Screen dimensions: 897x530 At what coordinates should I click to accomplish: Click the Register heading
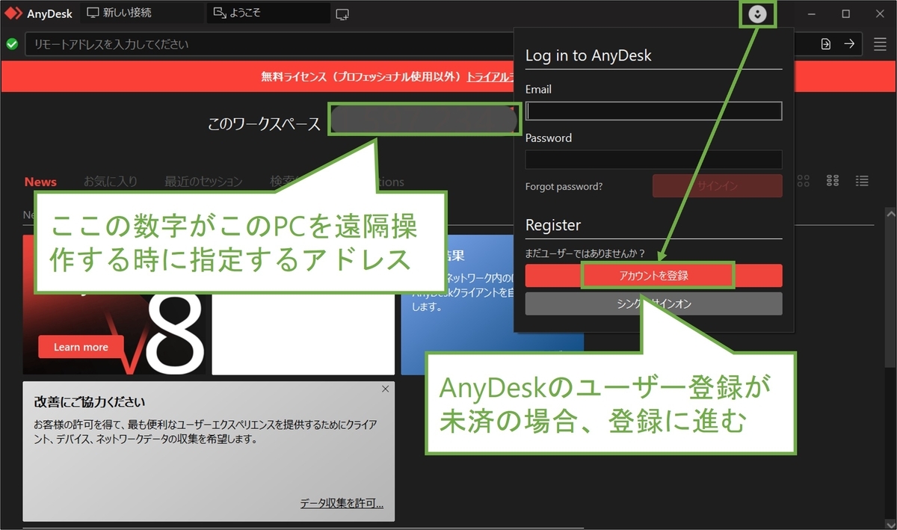tap(553, 225)
